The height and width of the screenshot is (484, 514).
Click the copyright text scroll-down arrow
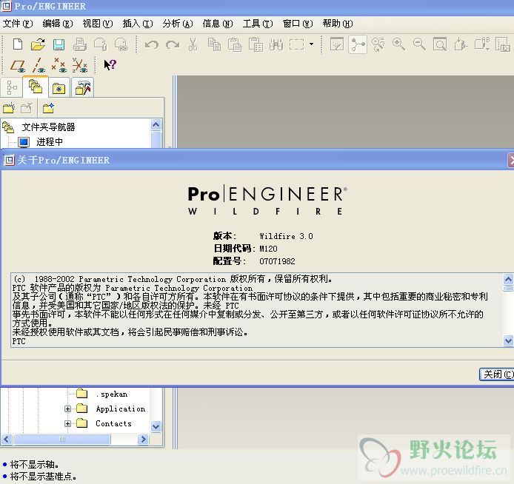[508, 340]
